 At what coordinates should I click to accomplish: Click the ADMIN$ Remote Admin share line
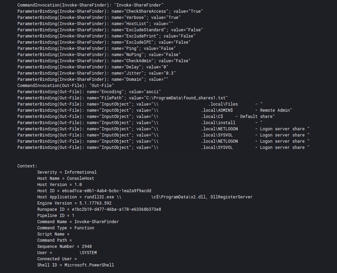155,110
